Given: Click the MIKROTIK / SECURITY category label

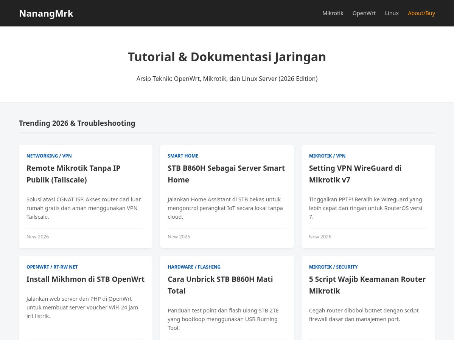Looking at the screenshot, I should pos(333,267).
